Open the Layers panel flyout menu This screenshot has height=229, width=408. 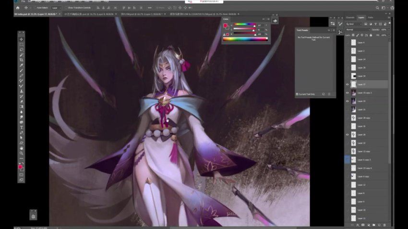[x=389, y=18]
